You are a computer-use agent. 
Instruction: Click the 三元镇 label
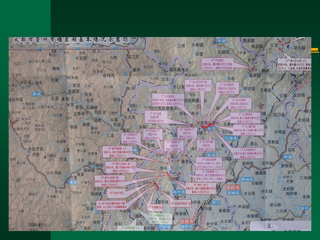[281, 211]
